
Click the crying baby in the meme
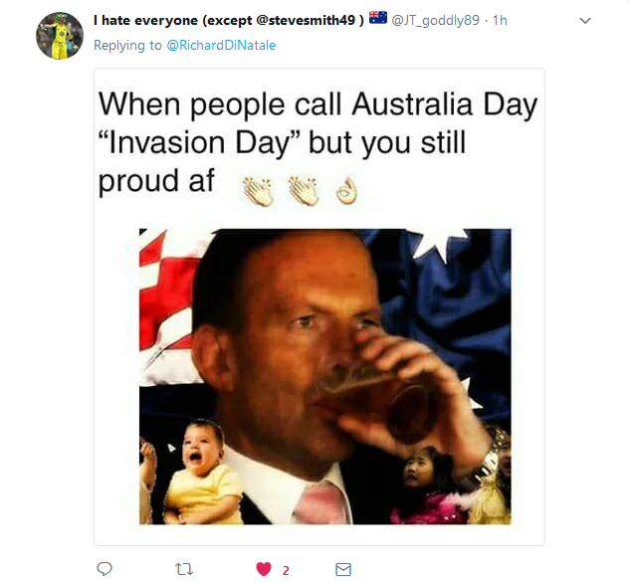point(203,473)
